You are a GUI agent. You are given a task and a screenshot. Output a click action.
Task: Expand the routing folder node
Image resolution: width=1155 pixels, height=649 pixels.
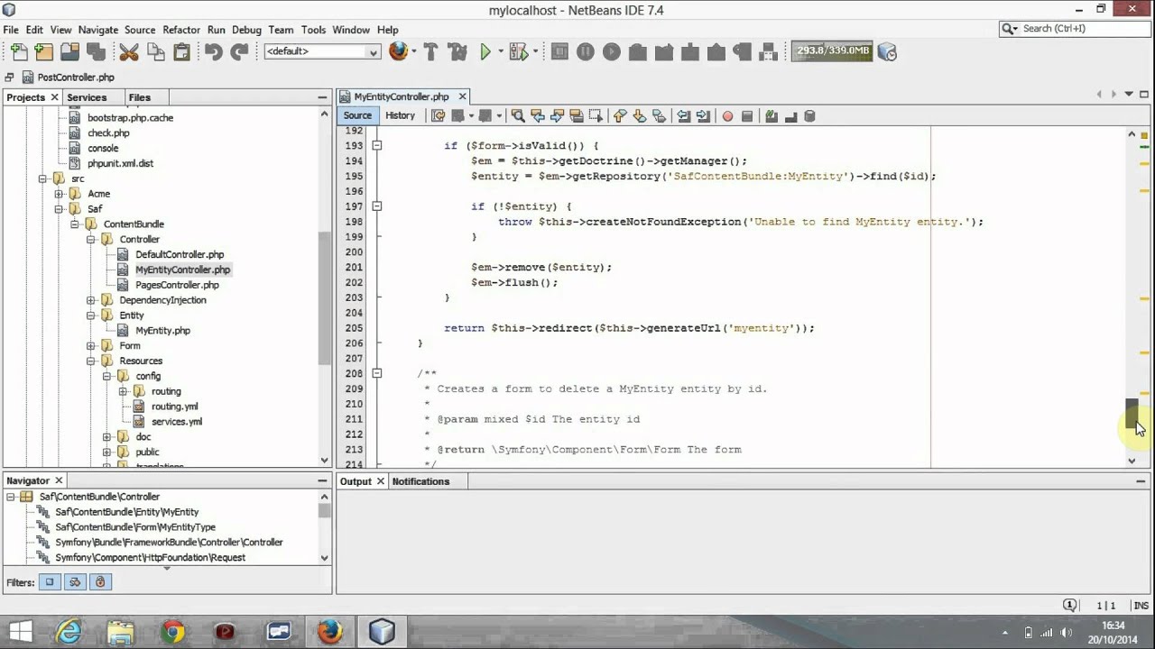click(124, 391)
